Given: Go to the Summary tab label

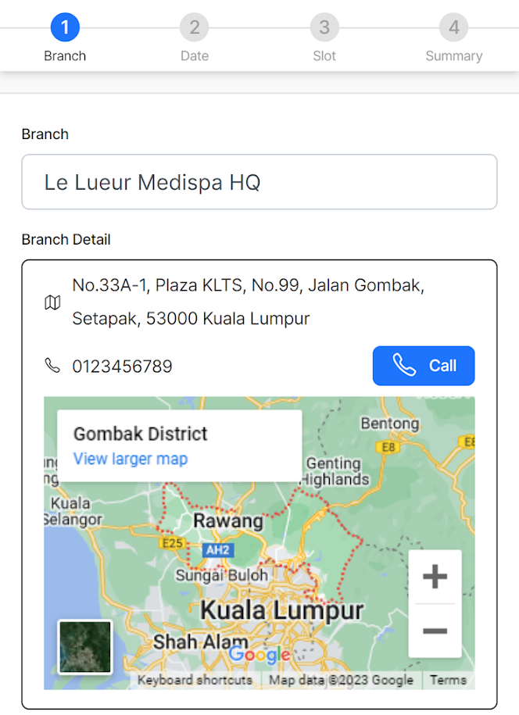Looking at the screenshot, I should click(453, 56).
